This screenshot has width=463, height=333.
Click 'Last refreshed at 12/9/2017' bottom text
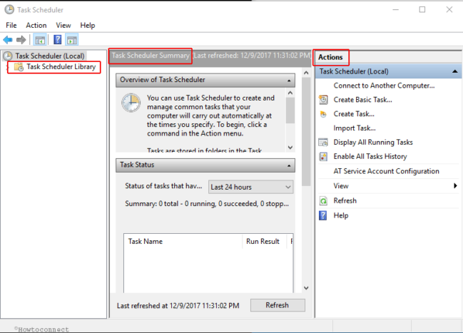click(x=178, y=305)
